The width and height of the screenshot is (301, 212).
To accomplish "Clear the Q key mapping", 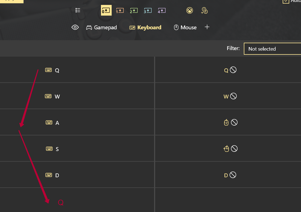I will 233,70.
